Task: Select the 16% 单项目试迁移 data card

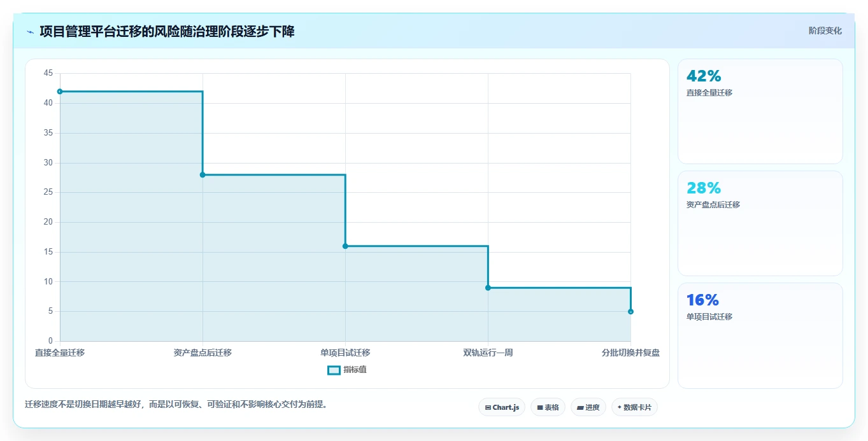Action: point(760,335)
